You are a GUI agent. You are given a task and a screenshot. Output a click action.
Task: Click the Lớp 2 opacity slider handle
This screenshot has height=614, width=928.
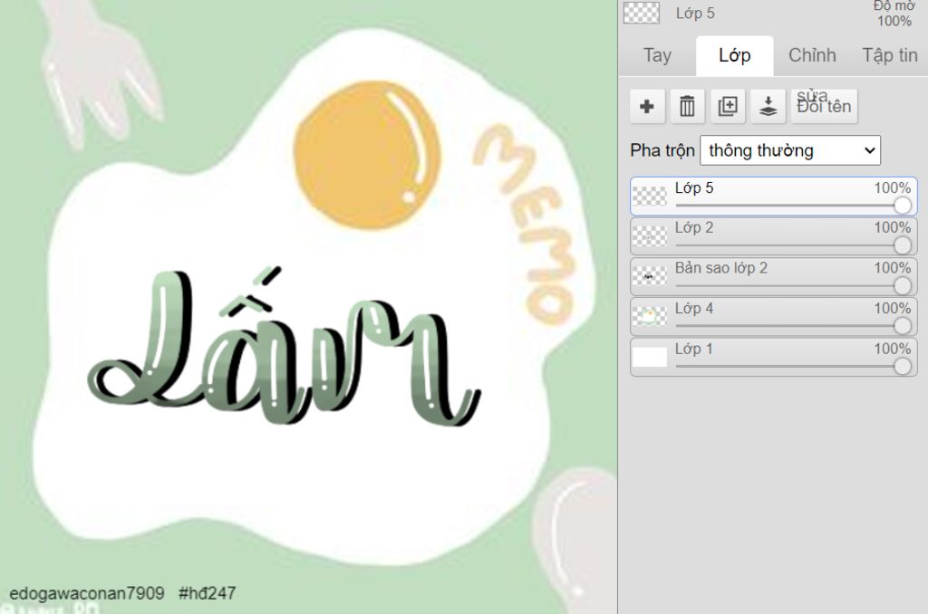(902, 245)
